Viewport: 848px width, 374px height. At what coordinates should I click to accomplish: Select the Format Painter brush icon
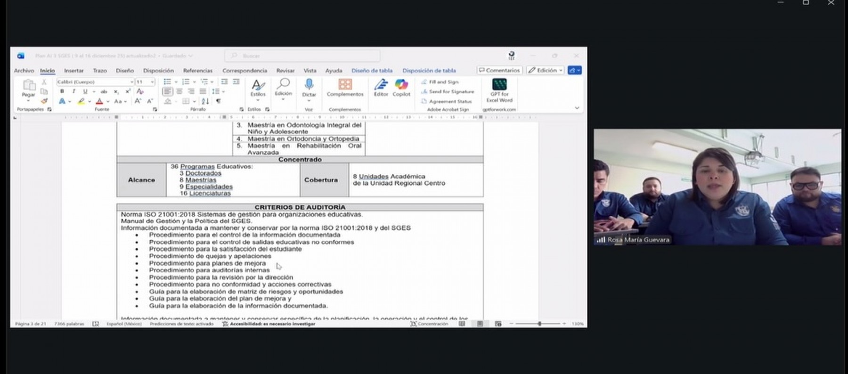[44, 101]
